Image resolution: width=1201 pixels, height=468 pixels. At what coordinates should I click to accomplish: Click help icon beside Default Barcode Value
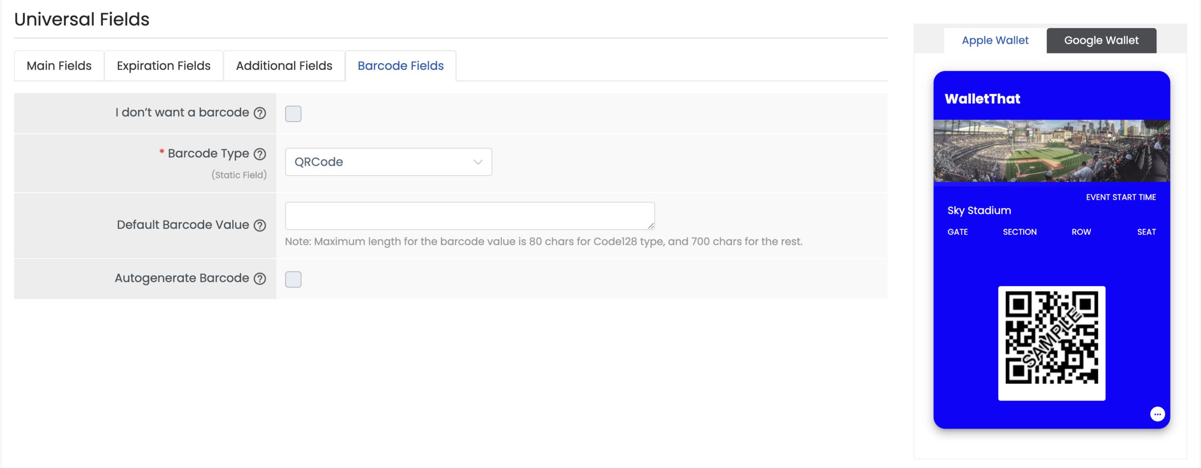click(x=260, y=226)
